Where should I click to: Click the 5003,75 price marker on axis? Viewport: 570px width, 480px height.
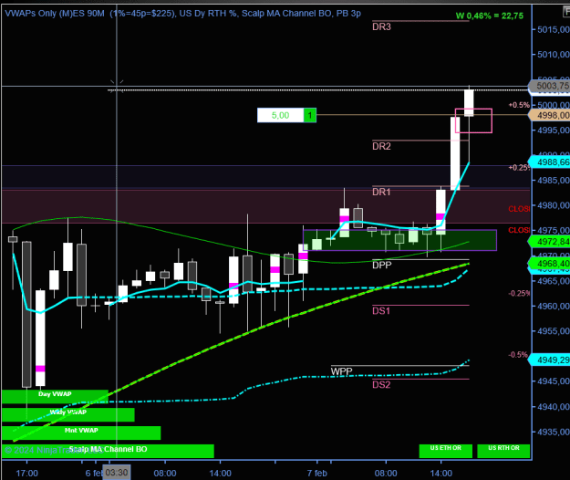[x=550, y=86]
